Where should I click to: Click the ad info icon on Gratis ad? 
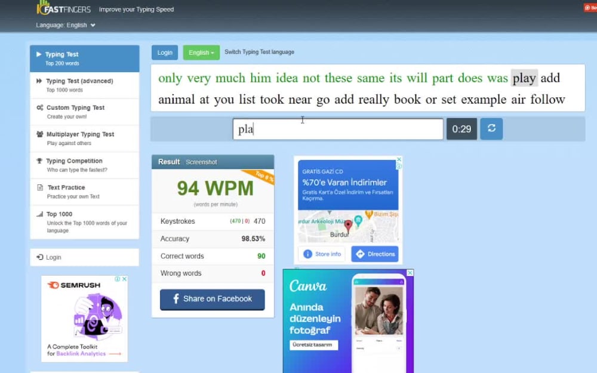pyautogui.click(x=399, y=167)
